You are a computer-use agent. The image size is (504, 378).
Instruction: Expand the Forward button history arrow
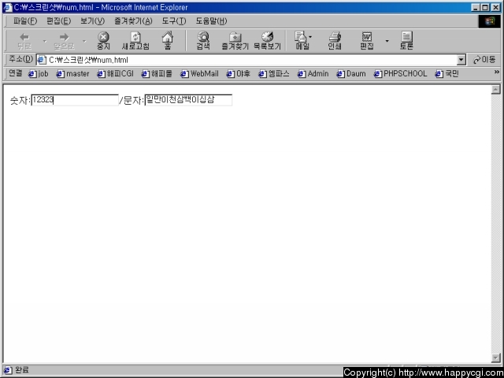click(x=84, y=41)
